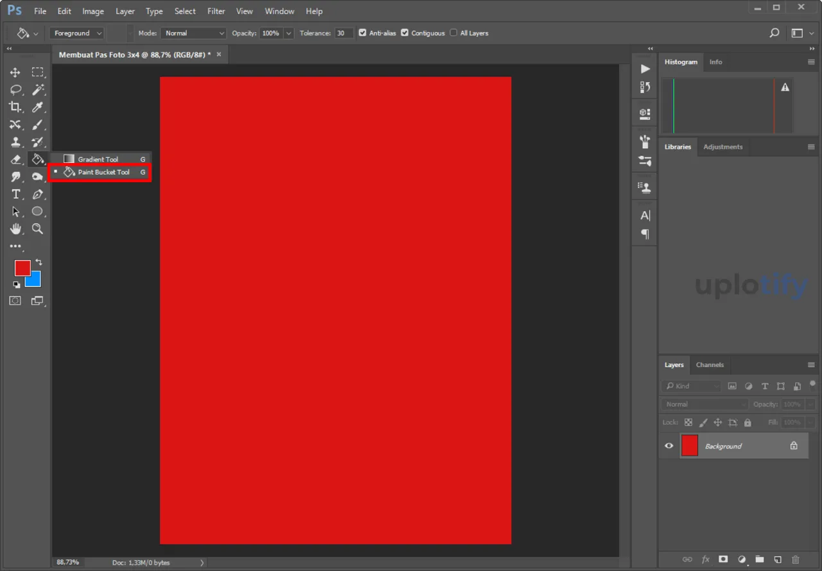Swap foreground and background colors
The image size is (822, 571).
click(x=39, y=262)
